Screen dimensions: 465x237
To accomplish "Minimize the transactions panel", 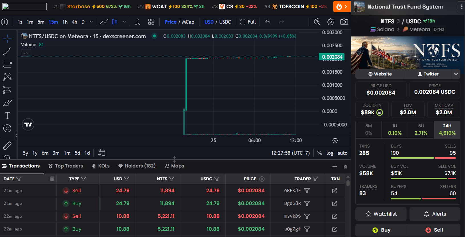I will (x=335, y=167).
